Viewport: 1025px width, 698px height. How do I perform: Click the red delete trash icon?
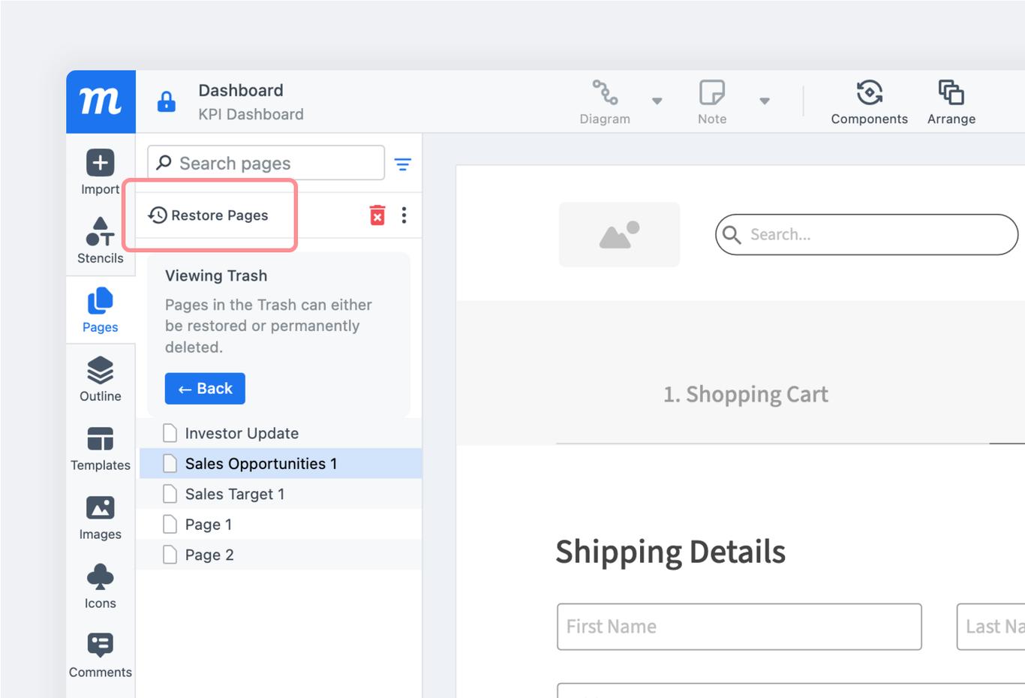(377, 215)
